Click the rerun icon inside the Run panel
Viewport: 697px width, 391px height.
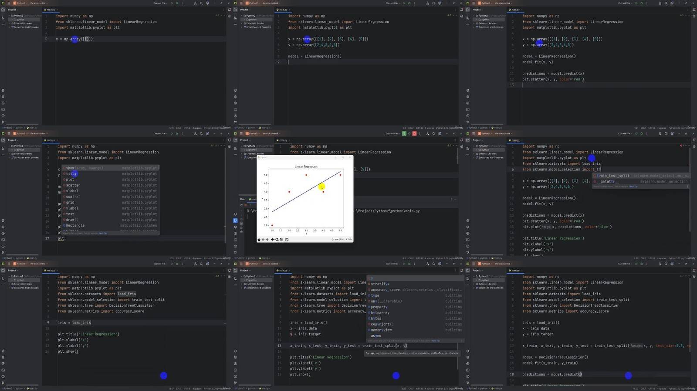pos(241,205)
